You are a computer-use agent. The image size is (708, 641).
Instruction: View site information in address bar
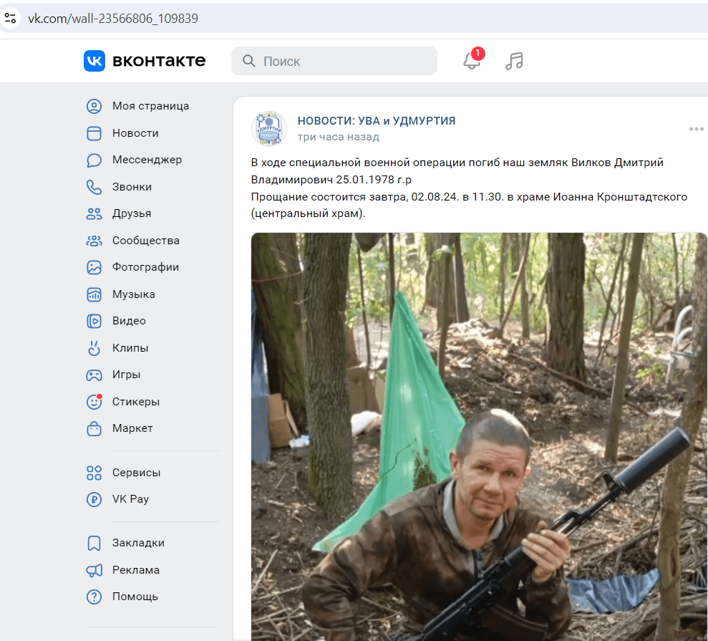10,18
